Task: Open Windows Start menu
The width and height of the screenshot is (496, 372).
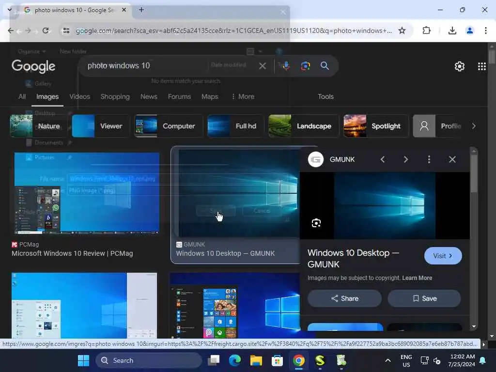Action: 83,360
